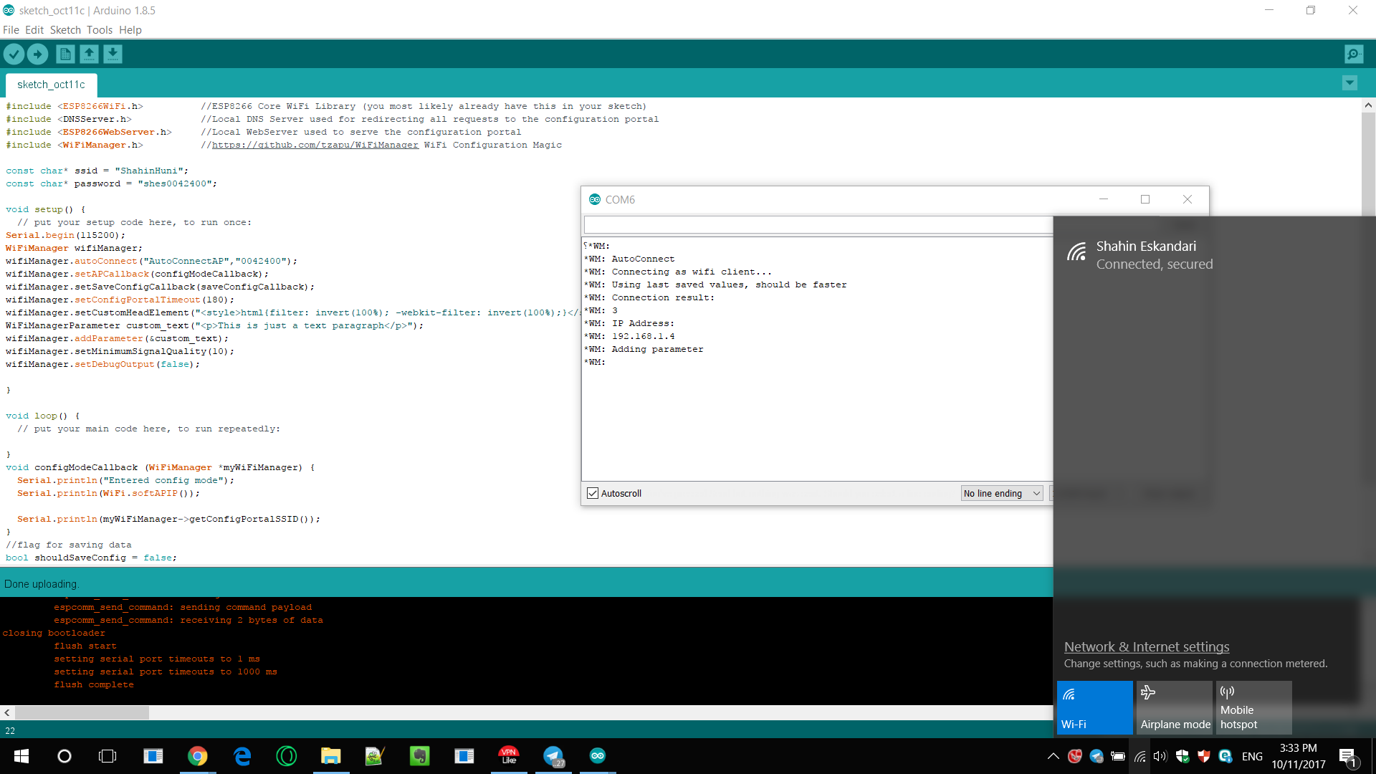Open Chrome from the taskbar
The width and height of the screenshot is (1376, 774).
point(197,756)
